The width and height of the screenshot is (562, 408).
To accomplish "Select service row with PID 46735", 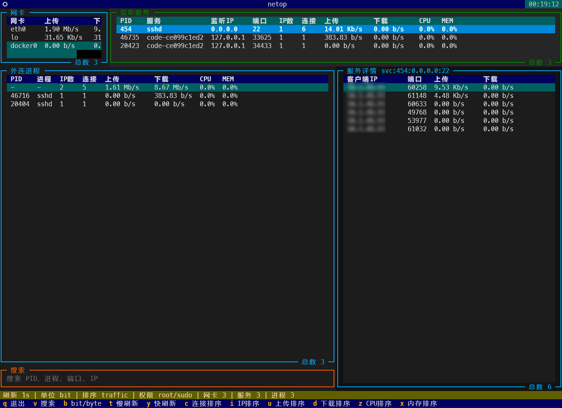I will pos(336,37).
